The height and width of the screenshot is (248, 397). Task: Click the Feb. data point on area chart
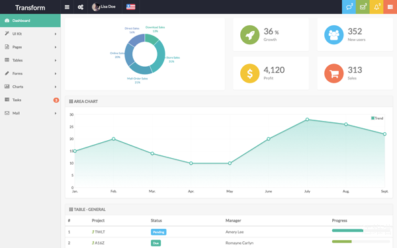113,139
